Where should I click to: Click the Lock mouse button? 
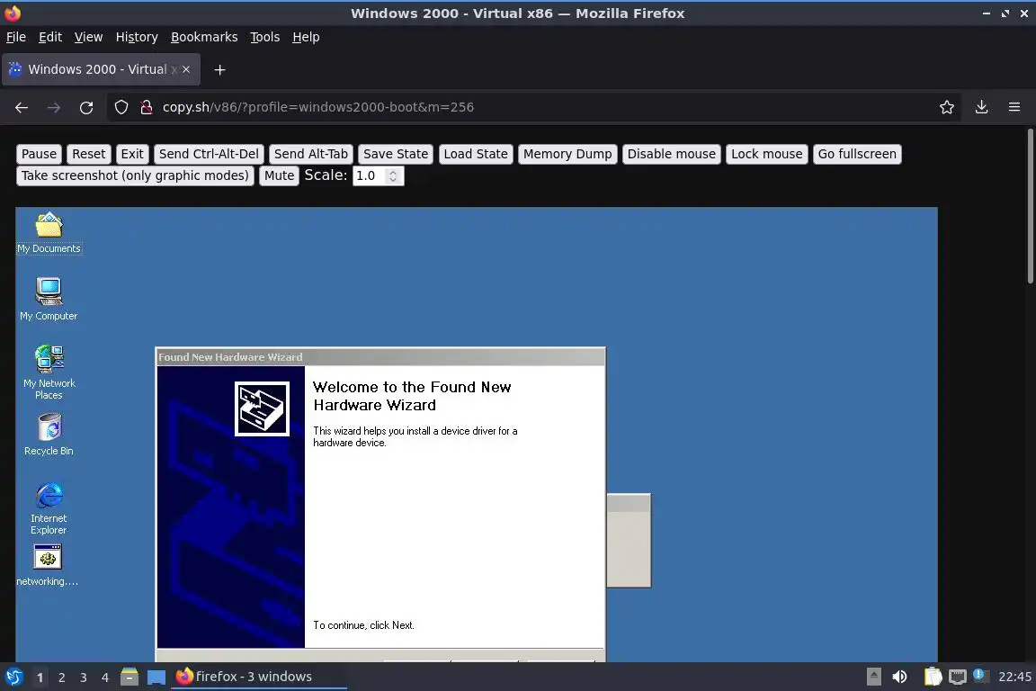[767, 154]
